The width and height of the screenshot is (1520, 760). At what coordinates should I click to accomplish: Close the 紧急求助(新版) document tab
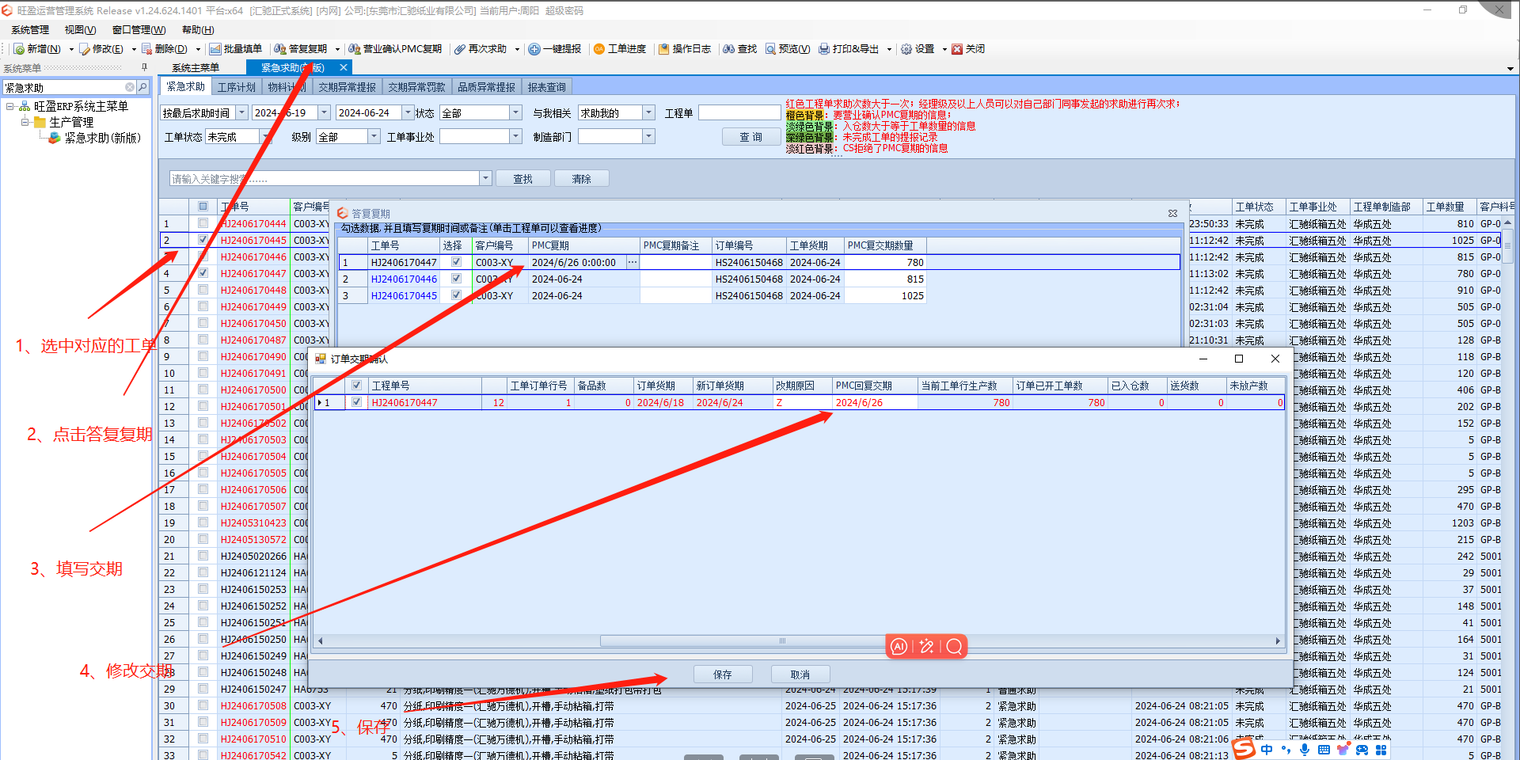344,68
